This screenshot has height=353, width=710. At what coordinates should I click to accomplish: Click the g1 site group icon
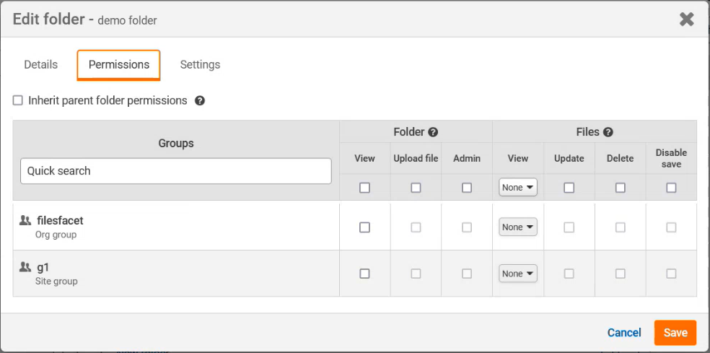(25, 267)
